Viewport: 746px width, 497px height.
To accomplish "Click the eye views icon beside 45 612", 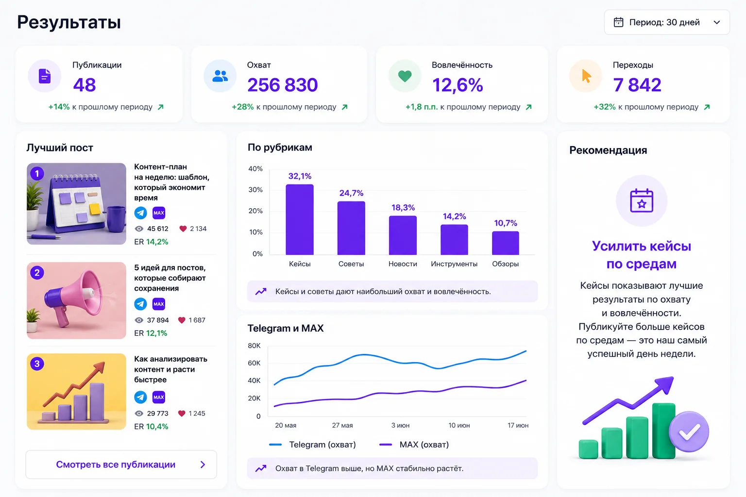I will pyautogui.click(x=139, y=229).
